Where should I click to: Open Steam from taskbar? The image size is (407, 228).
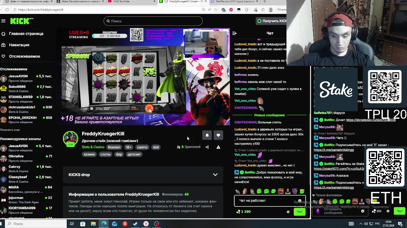tap(135, 224)
